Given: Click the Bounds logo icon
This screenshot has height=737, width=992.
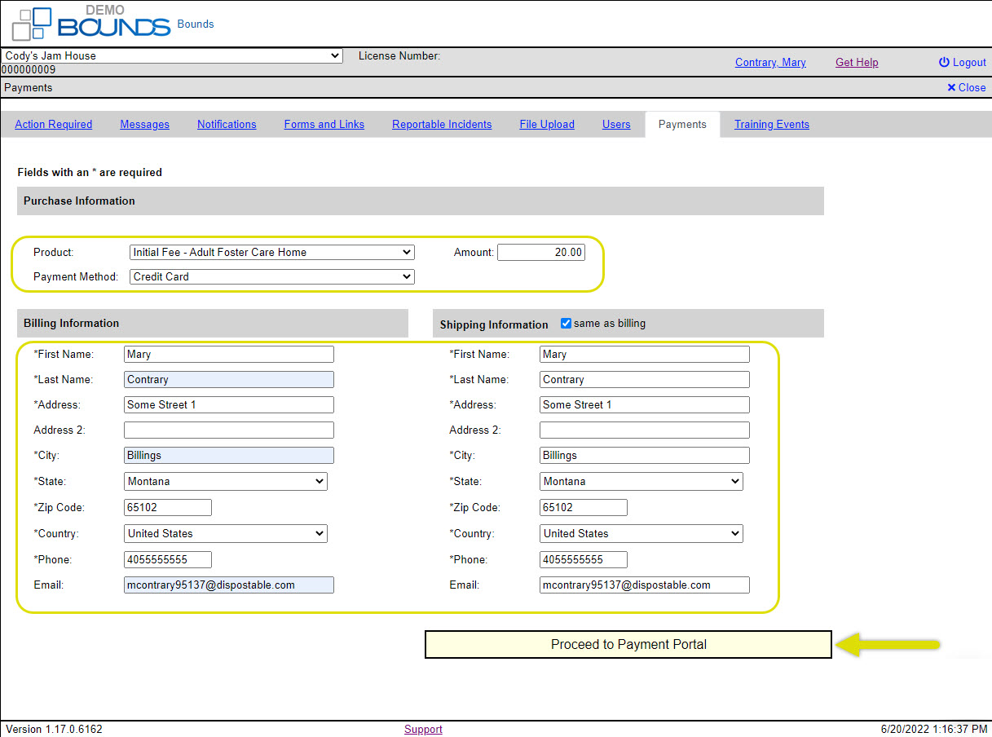Looking at the screenshot, I should point(33,24).
